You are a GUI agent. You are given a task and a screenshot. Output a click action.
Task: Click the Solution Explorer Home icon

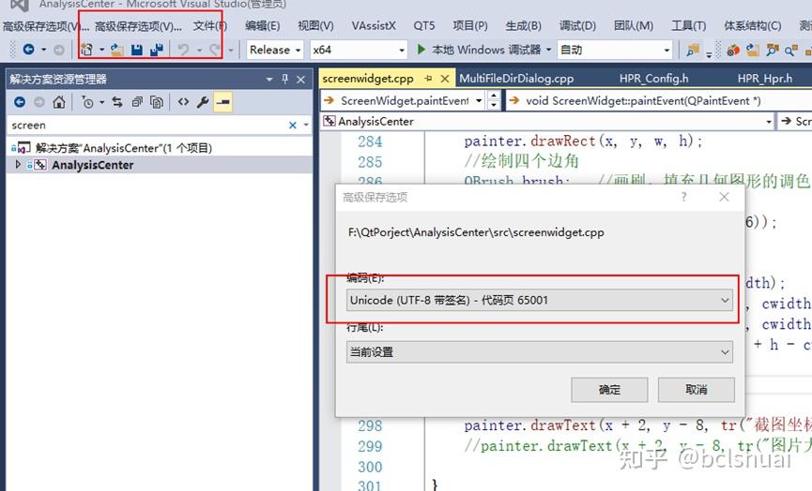(x=59, y=102)
